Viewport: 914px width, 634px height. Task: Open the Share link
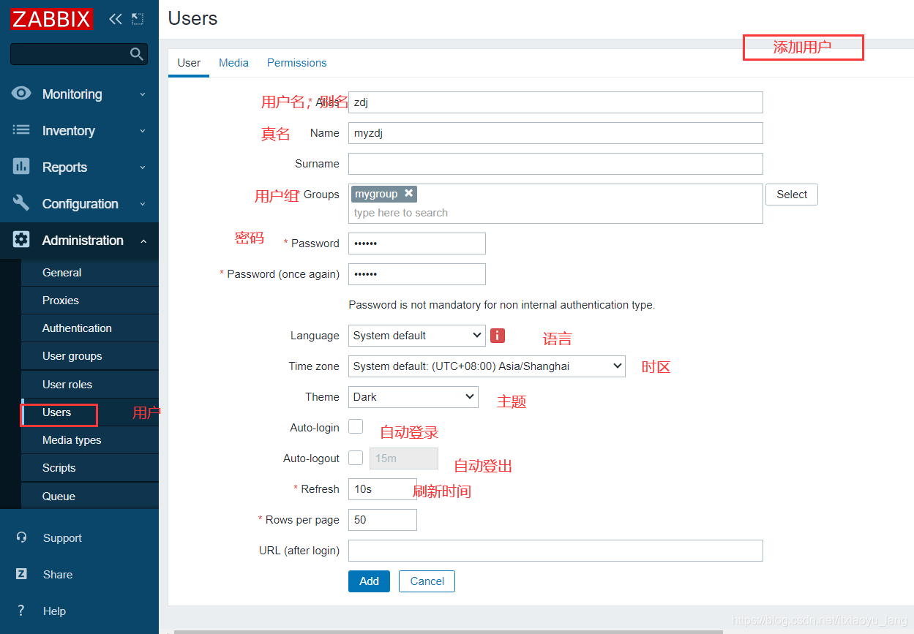point(58,575)
